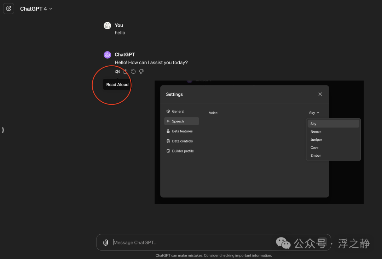The height and width of the screenshot is (259, 382).
Task: Expand the Sky voice dropdown
Action: [314, 113]
